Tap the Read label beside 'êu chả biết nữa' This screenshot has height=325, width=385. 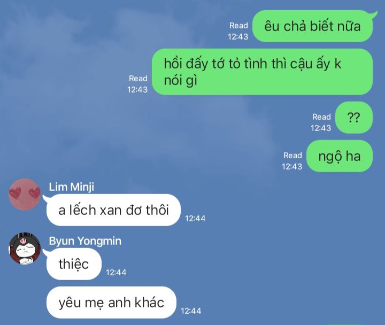(238, 26)
